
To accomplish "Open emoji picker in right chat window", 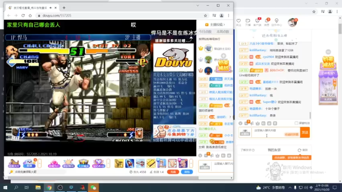I will [240, 123].
